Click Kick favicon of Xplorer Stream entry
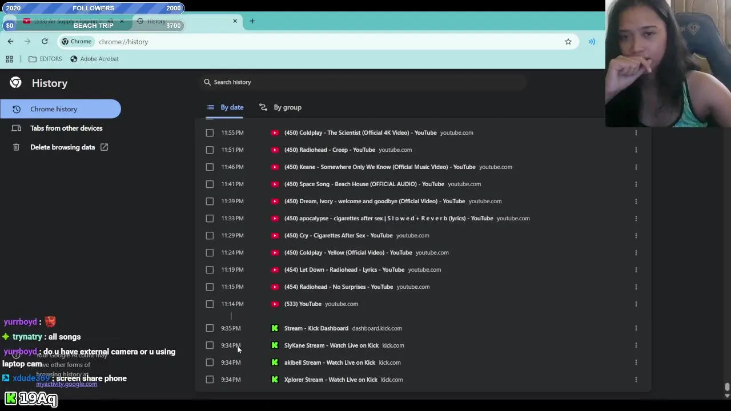 point(275,380)
